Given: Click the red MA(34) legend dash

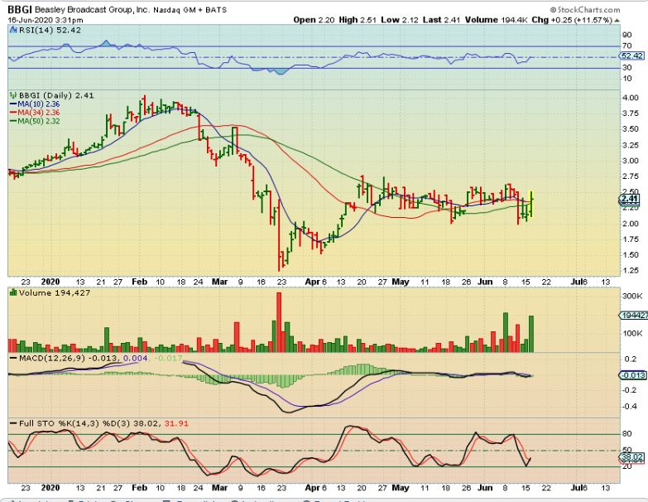Looking at the screenshot, I should 12,113.
